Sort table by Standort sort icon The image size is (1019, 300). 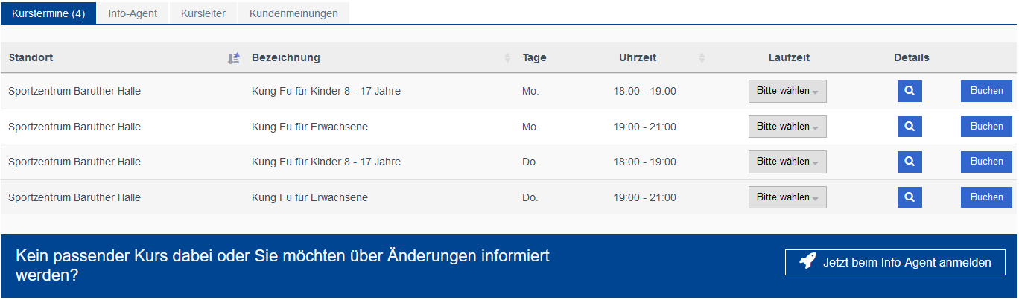(x=234, y=58)
